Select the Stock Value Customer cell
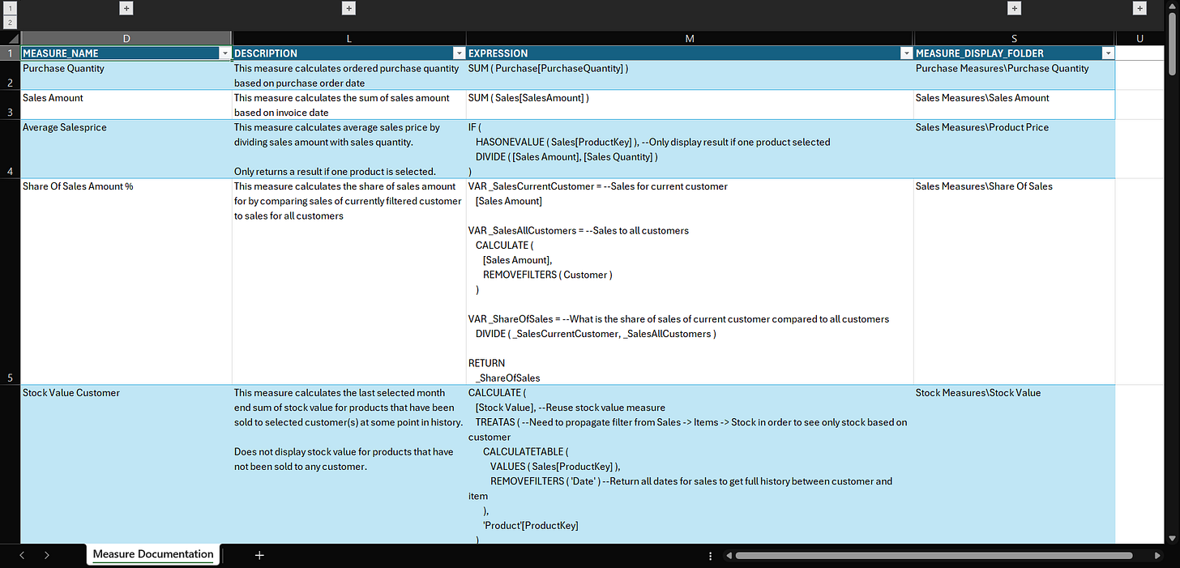 [126, 464]
